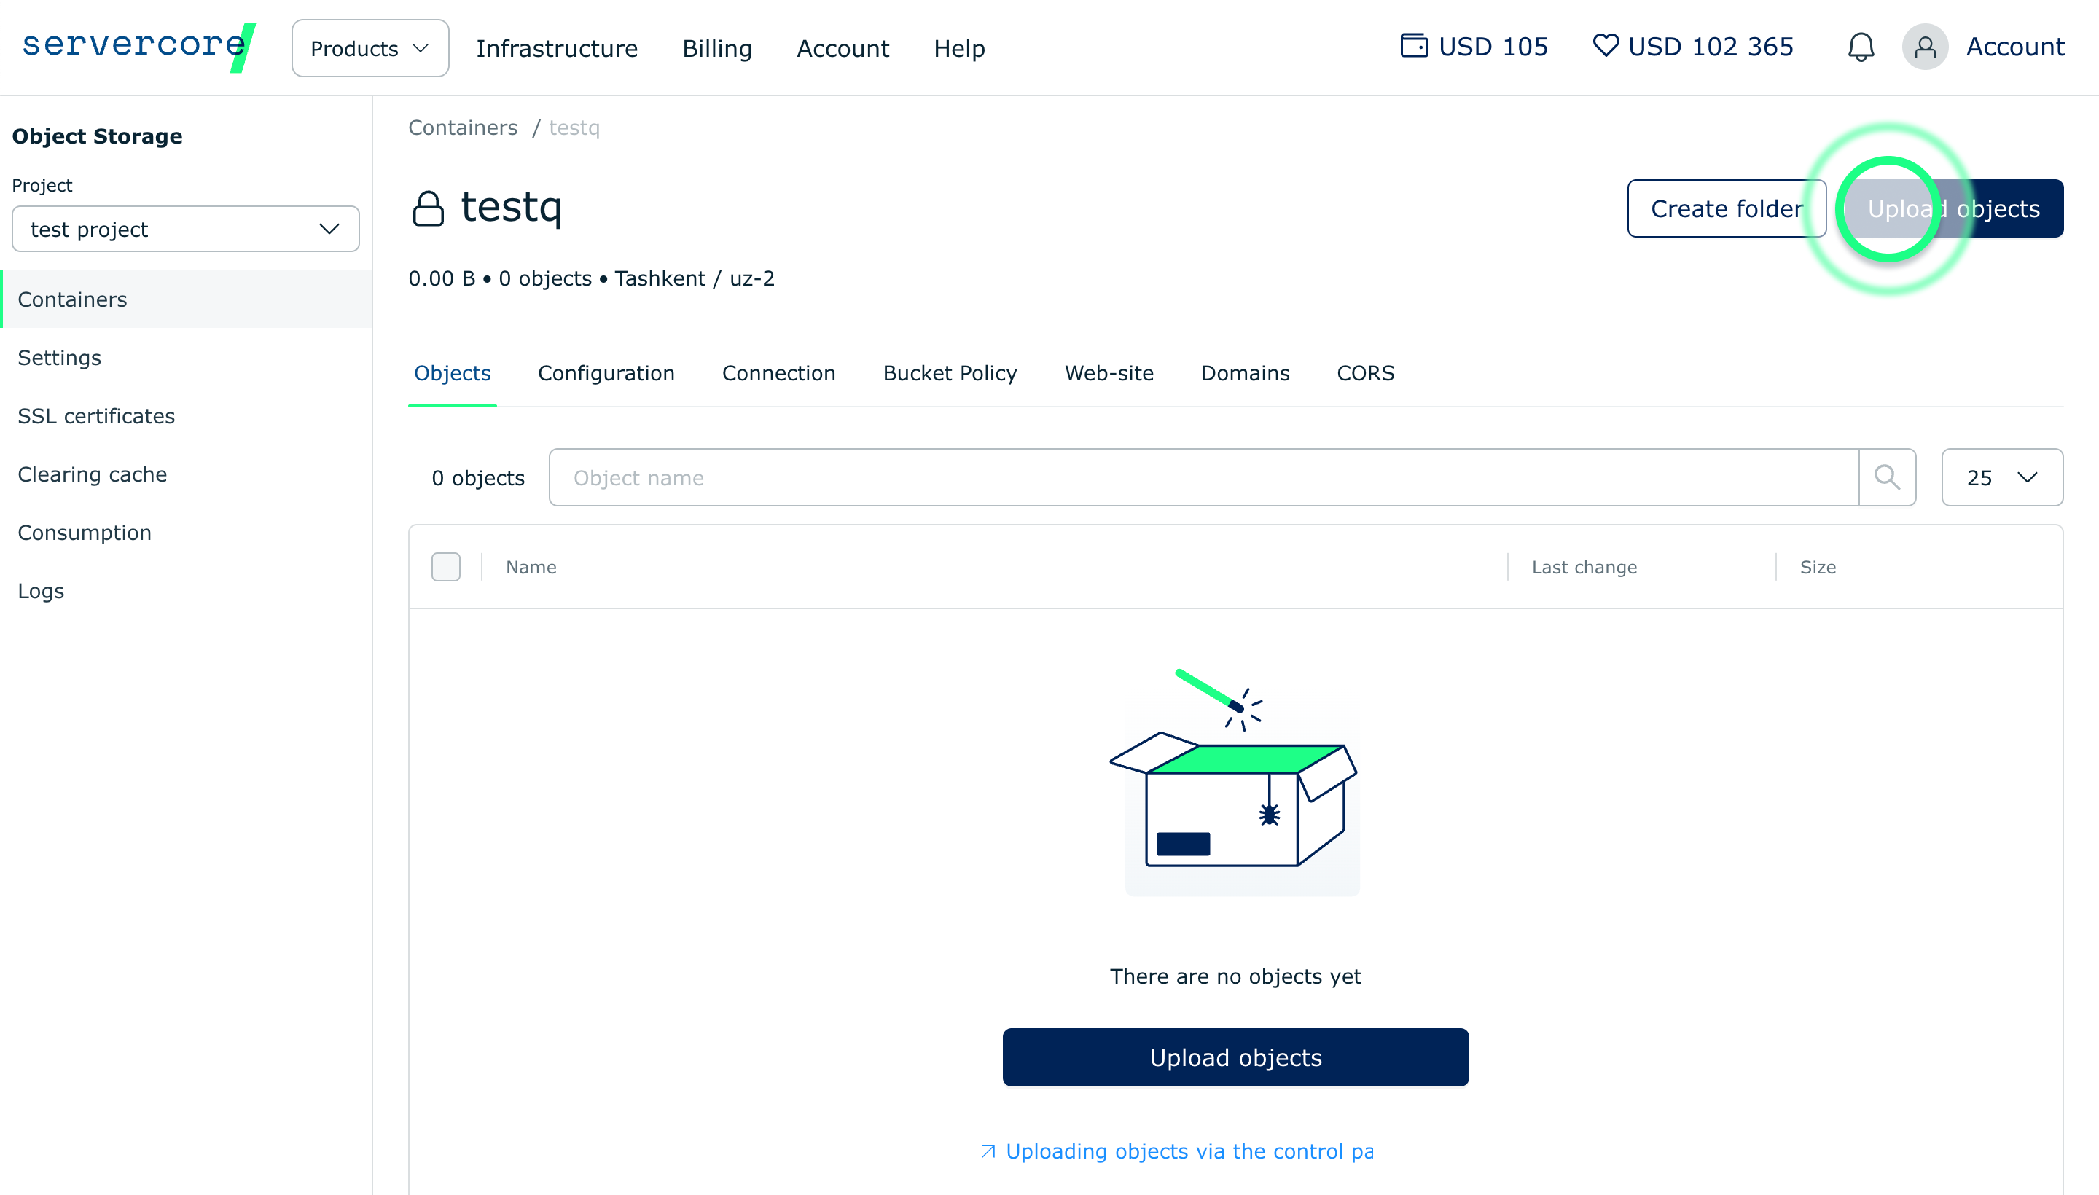Open the Bucket Policy tab
The width and height of the screenshot is (2099, 1195).
[950, 372]
